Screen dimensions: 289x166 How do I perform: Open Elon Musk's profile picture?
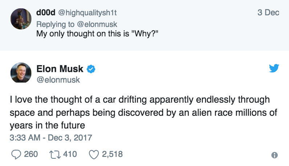[20, 73]
